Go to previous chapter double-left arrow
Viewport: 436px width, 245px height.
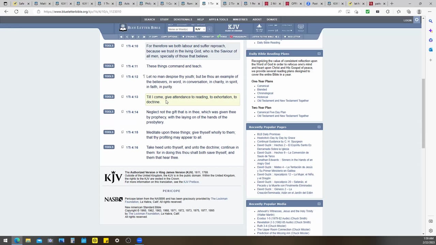(x=121, y=37)
